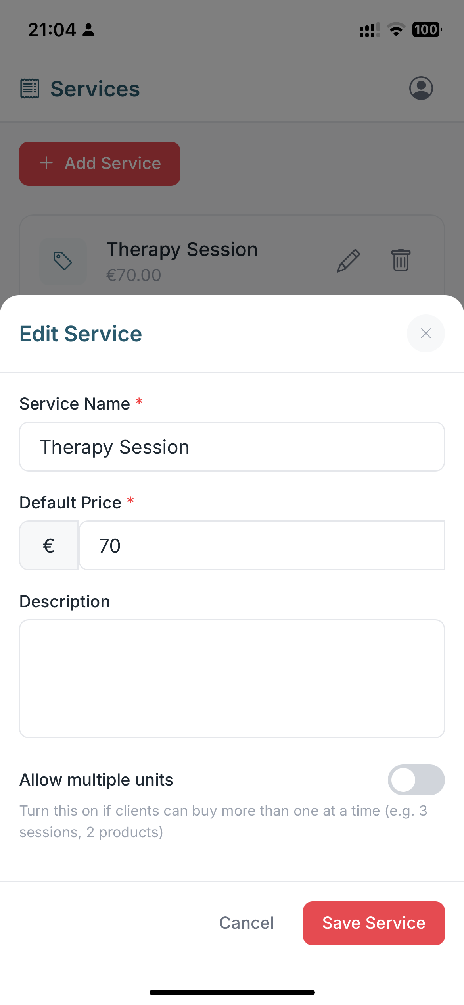
Task: Tap the Services receipt icon in header
Action: [30, 89]
